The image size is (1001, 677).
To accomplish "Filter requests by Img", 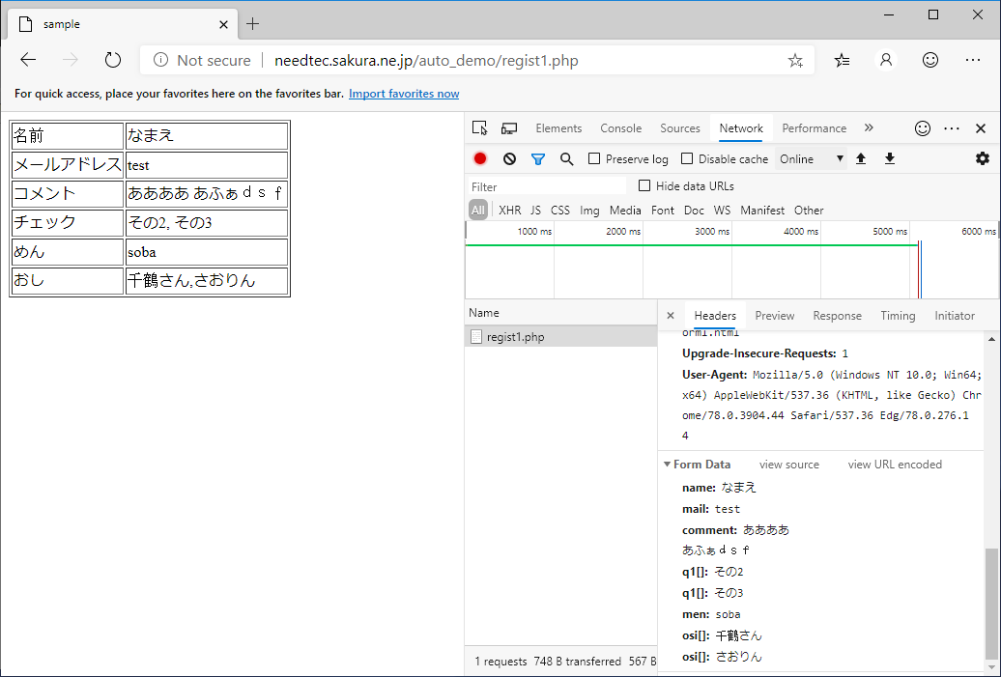I will coord(589,210).
